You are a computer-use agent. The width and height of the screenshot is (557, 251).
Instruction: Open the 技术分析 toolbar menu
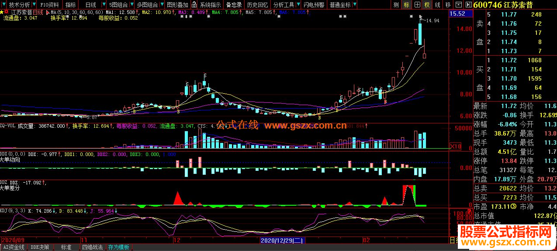[19, 4]
